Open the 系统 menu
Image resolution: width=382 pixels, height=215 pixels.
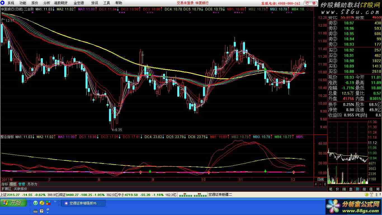pyautogui.click(x=11, y=3)
